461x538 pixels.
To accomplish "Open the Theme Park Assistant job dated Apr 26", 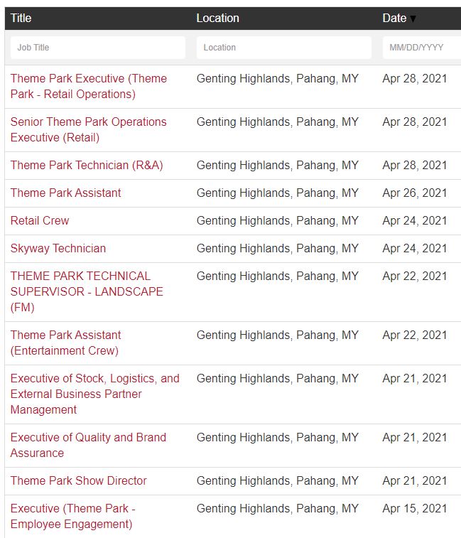I will [x=65, y=193].
